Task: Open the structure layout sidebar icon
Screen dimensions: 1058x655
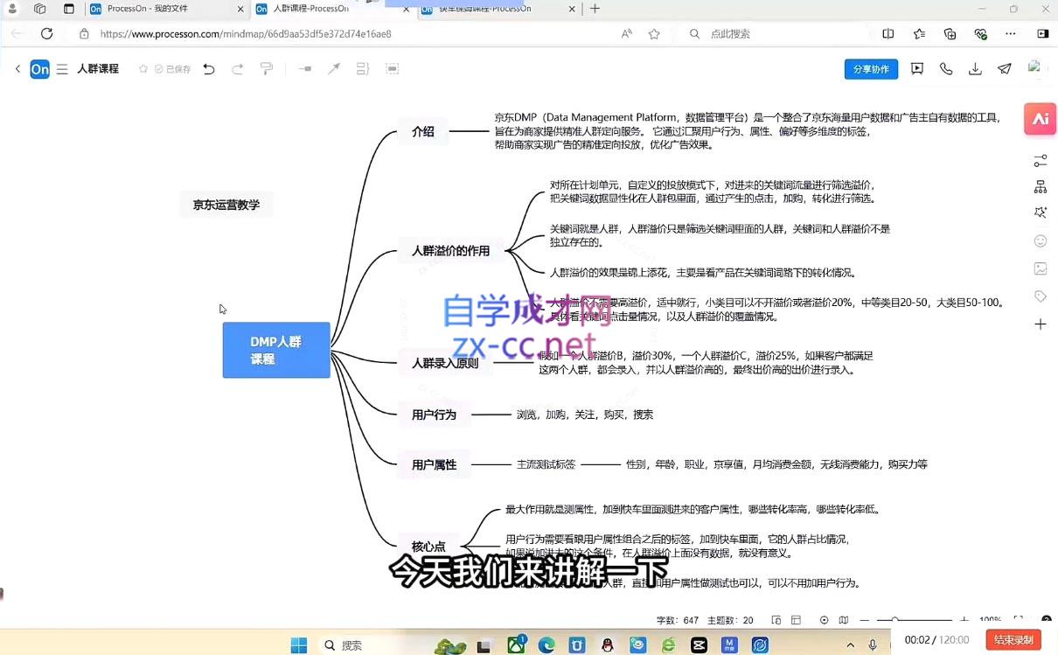Action: pos(1041,187)
